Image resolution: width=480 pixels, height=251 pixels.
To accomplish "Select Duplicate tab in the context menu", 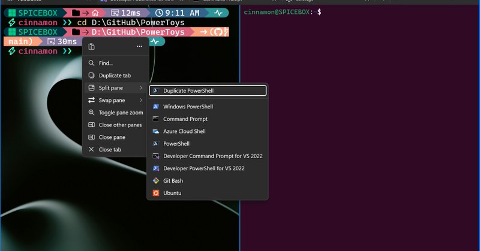I will pyautogui.click(x=115, y=75).
